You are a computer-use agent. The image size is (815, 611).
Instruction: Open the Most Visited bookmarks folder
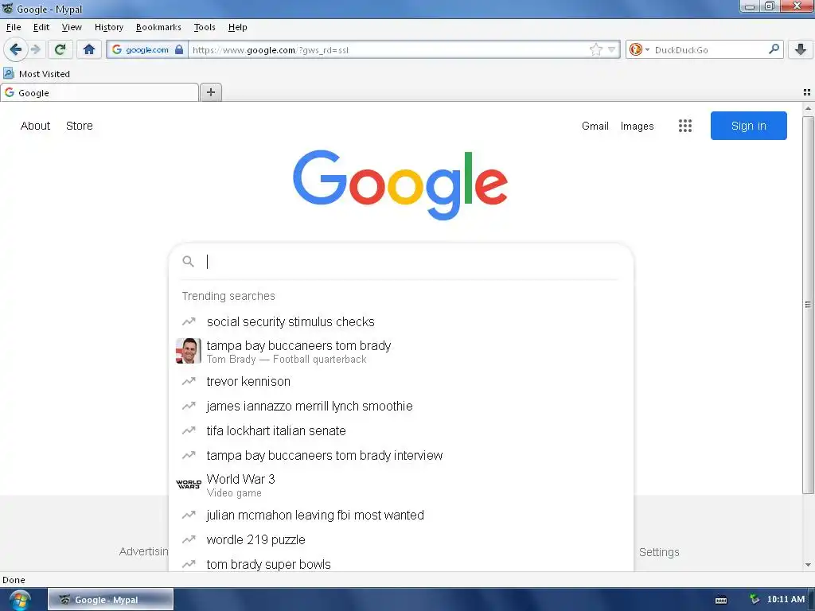[x=37, y=74]
